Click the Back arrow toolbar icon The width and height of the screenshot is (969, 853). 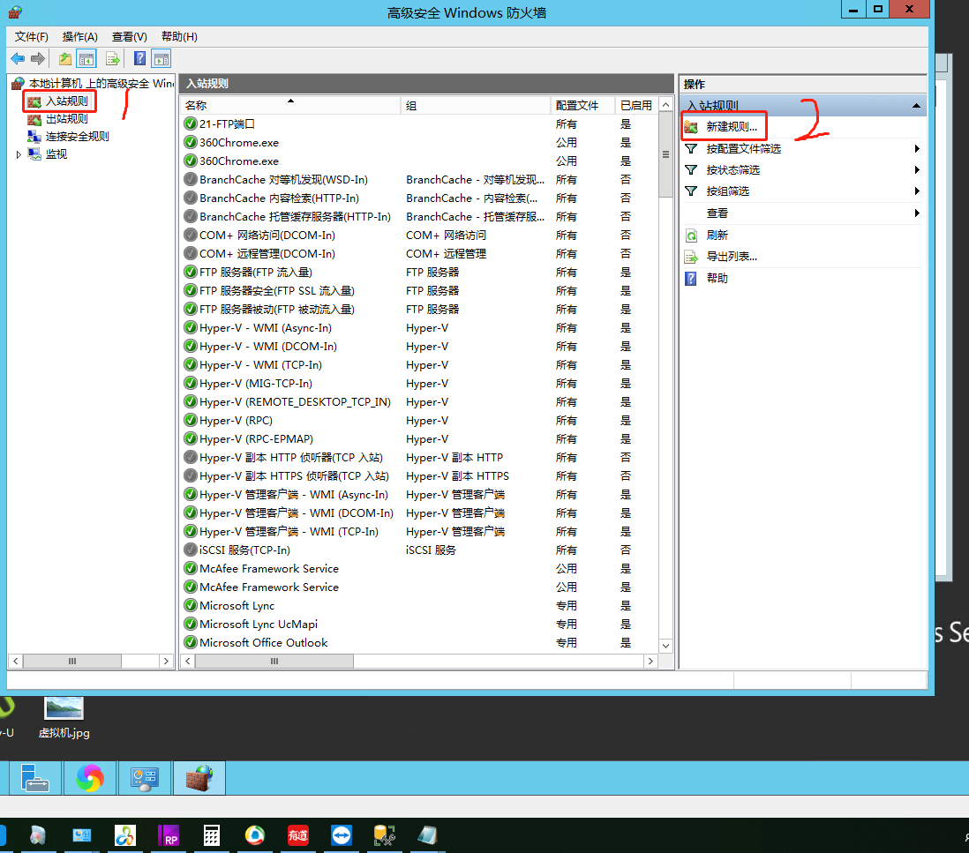18,59
